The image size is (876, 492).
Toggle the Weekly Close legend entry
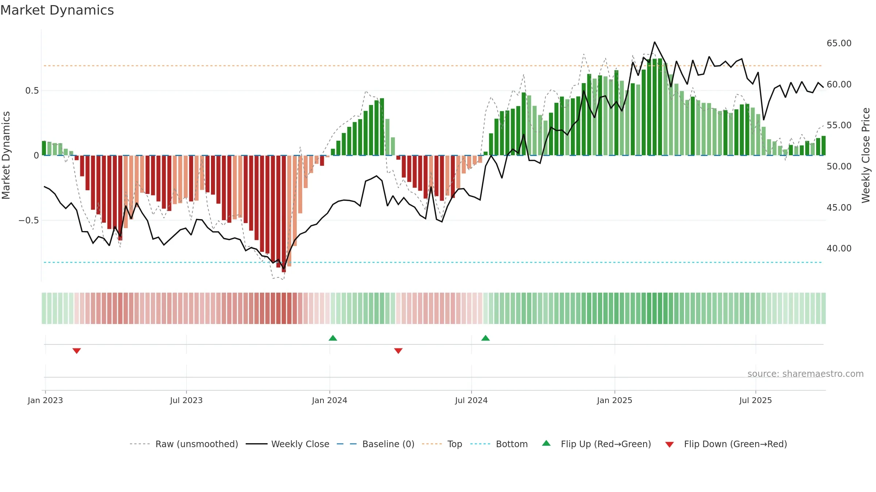287,444
